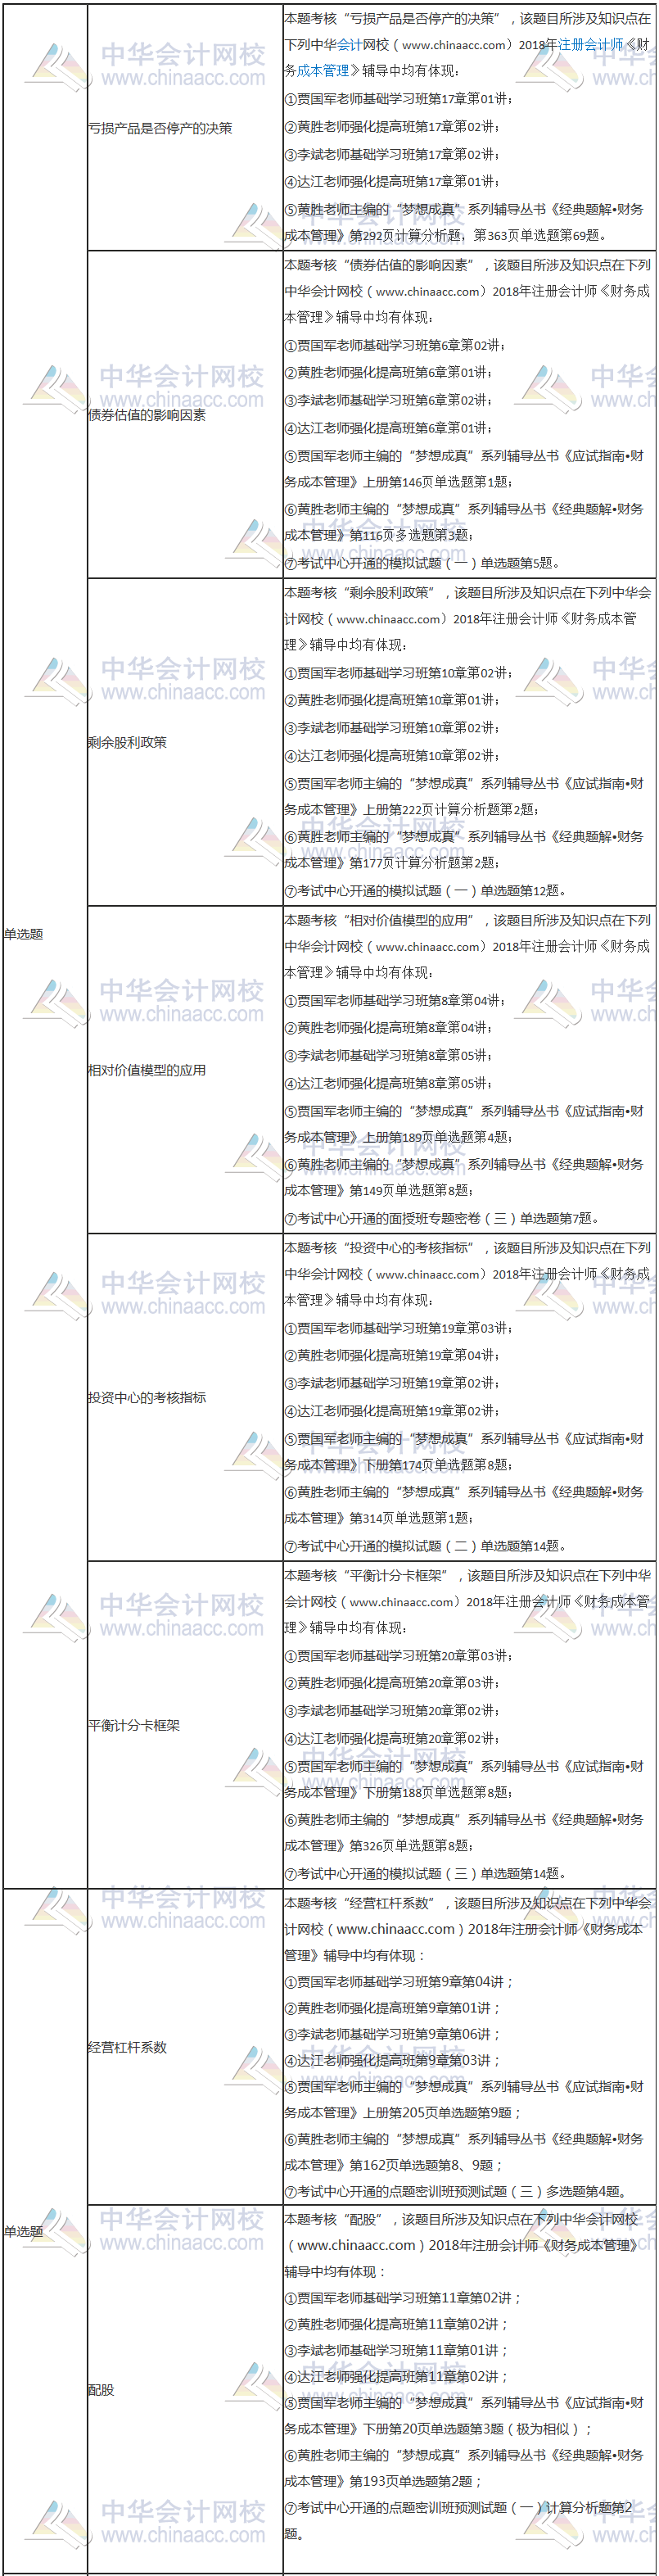Image resolution: width=659 pixels, height=2576 pixels.
Task: Click line ①贾国军老师基础学习班第20章第03讲
Action: [x=398, y=1656]
